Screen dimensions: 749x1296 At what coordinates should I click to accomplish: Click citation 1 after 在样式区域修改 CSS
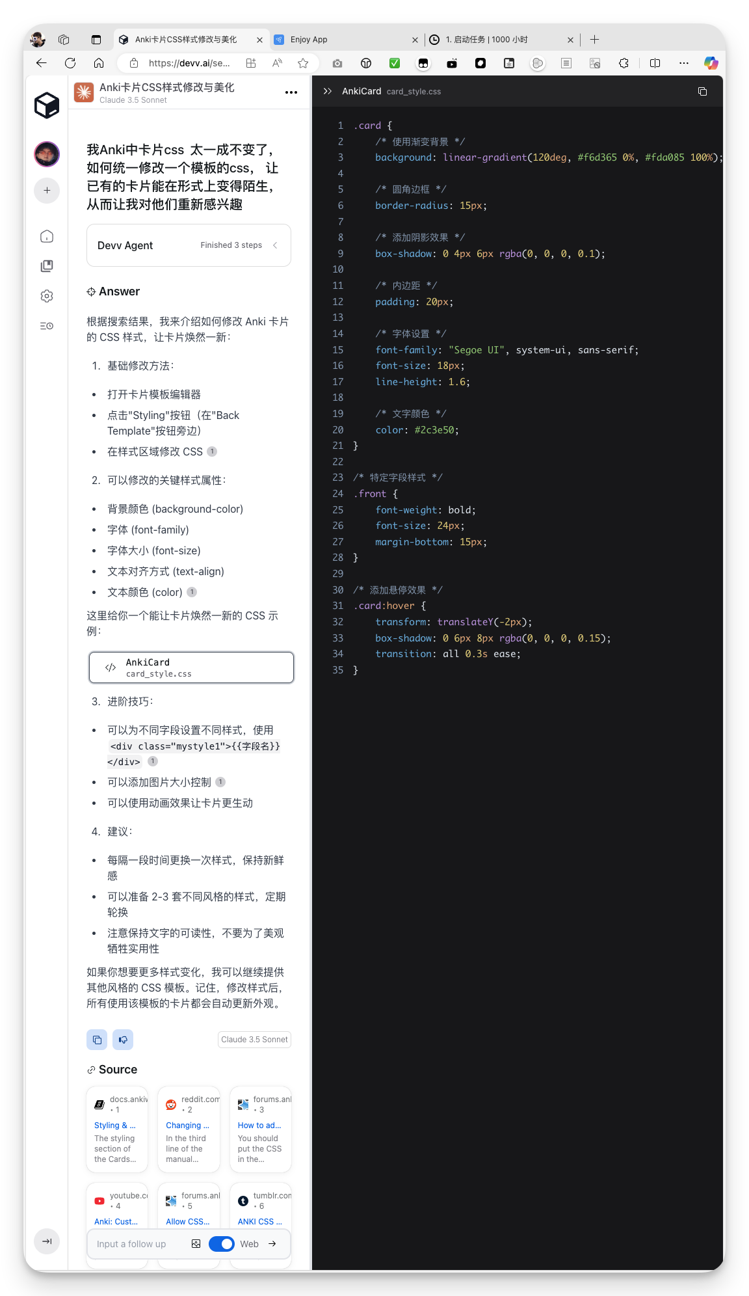pos(212,452)
